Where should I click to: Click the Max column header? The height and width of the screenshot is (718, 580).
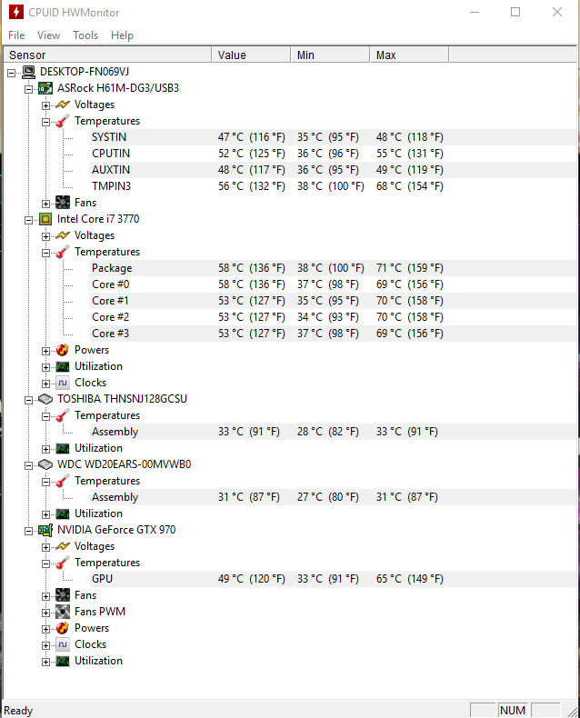pyautogui.click(x=409, y=55)
